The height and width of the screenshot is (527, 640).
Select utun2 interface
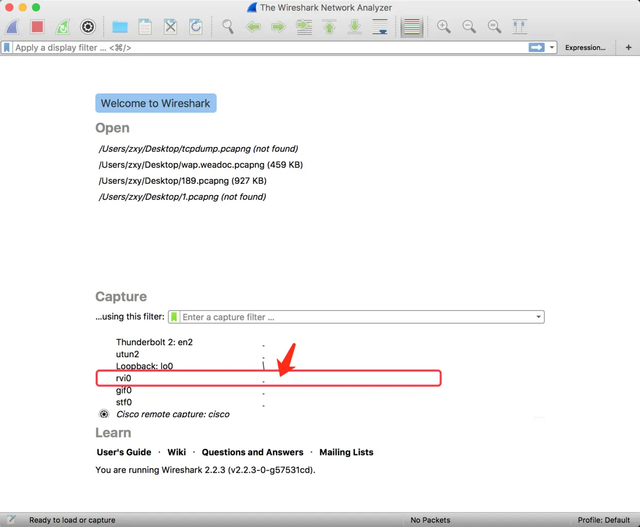[x=127, y=354]
